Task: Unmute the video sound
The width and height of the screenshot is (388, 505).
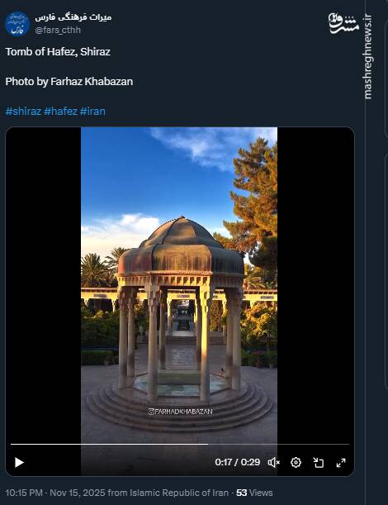Action: [274, 463]
